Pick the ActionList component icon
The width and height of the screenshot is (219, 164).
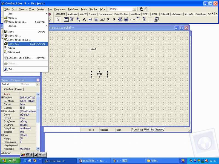(x=156, y=19)
